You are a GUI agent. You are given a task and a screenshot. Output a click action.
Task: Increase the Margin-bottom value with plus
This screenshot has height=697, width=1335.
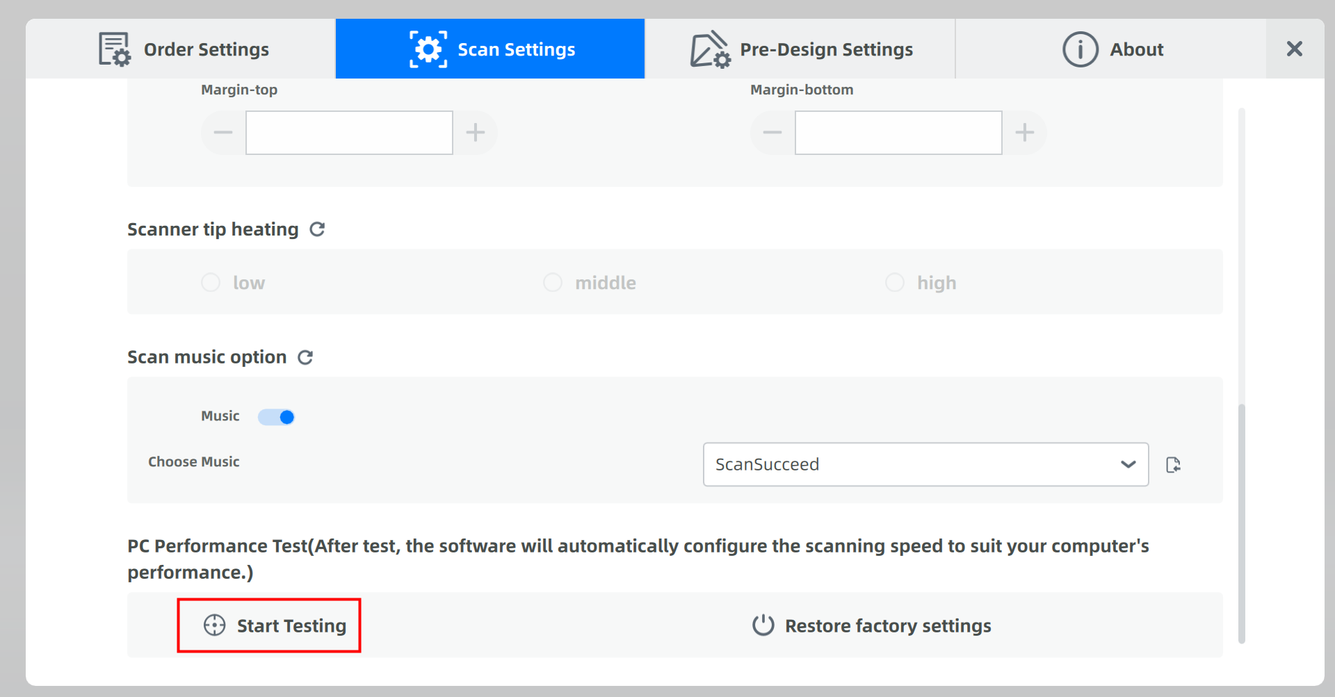tap(1025, 132)
